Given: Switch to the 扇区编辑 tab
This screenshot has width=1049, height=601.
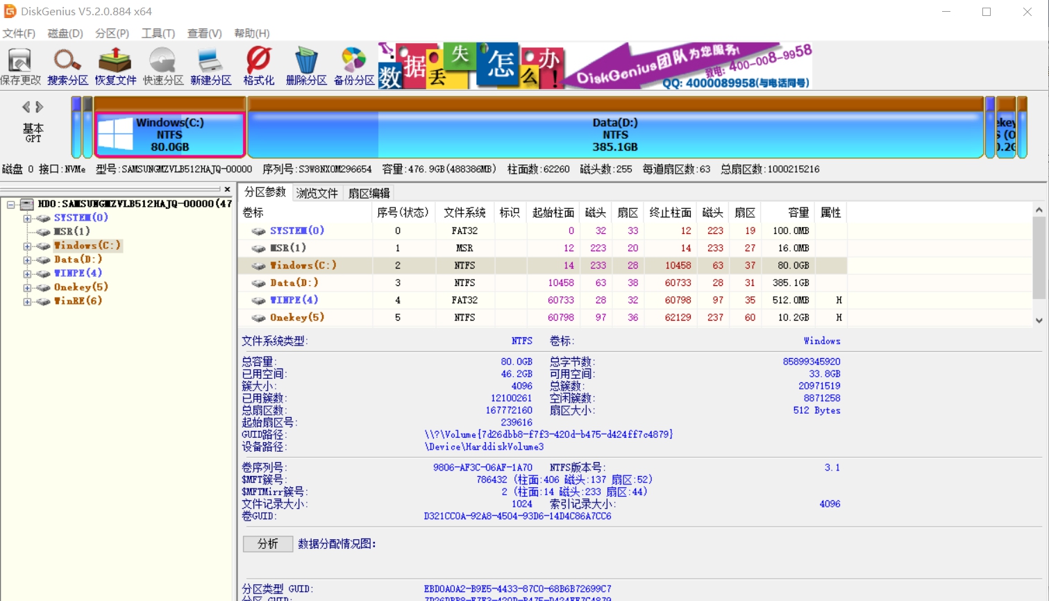Looking at the screenshot, I should pyautogui.click(x=369, y=193).
